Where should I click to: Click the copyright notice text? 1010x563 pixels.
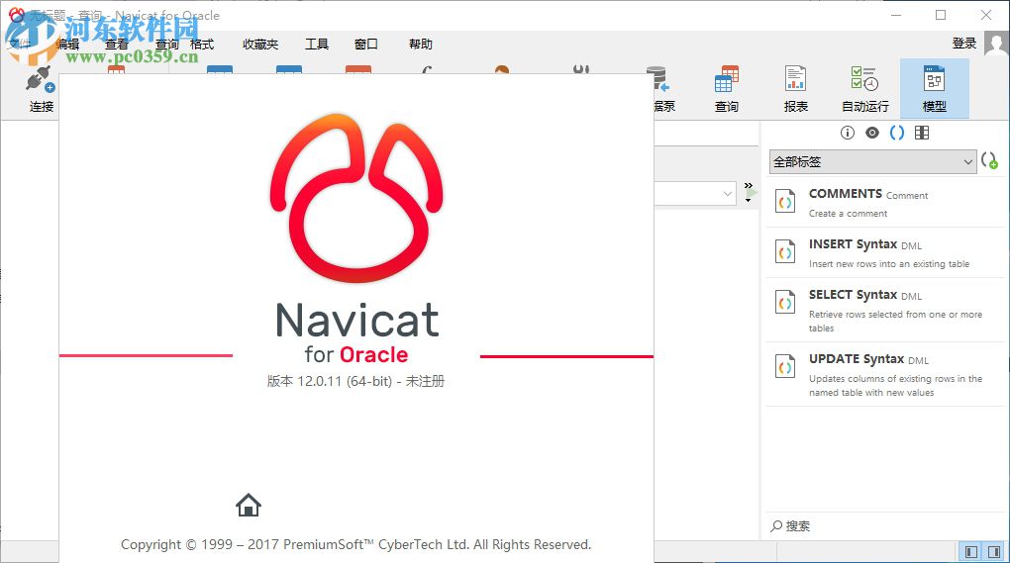[355, 544]
